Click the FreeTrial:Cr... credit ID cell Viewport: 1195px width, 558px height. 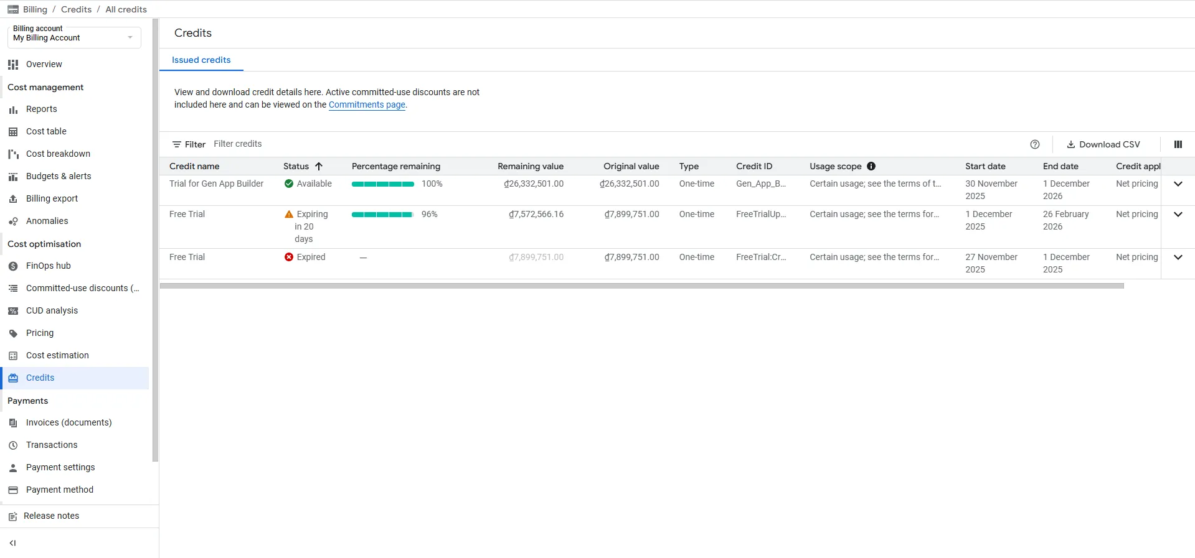761,258
